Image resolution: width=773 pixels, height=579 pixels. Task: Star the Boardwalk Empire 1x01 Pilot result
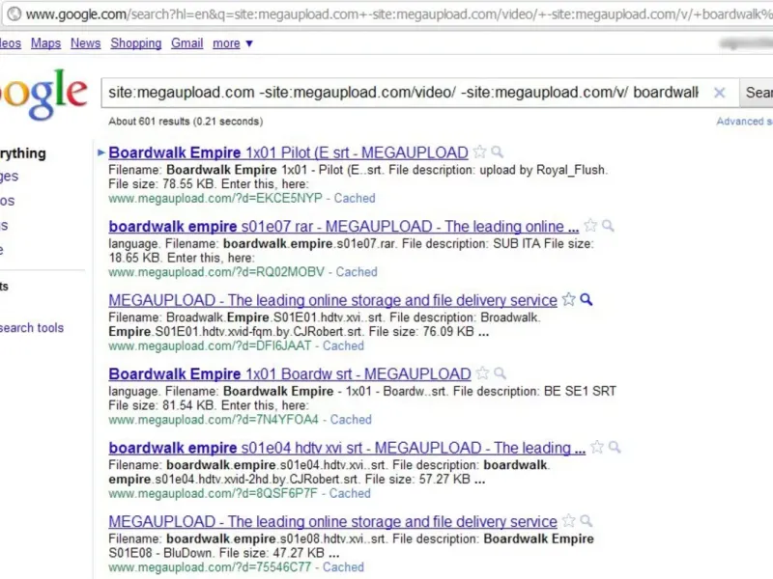pyautogui.click(x=479, y=152)
